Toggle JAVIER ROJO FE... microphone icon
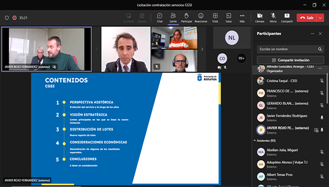Image resolution: width=329 pixels, height=187 pixels. (x=322, y=130)
